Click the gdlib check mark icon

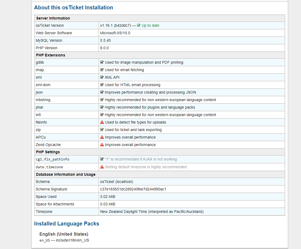tap(102, 62)
